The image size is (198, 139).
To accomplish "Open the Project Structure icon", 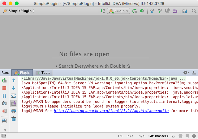I will click(185, 11).
